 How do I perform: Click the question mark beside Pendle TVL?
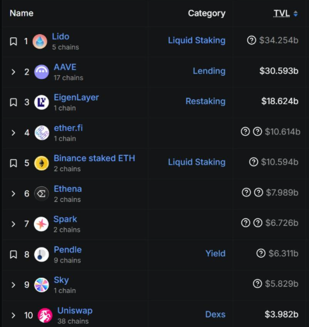(x=261, y=253)
